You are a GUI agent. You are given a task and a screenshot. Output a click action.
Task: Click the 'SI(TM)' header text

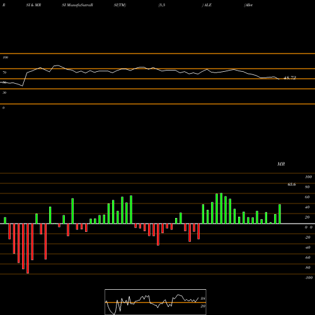[x=120, y=5]
